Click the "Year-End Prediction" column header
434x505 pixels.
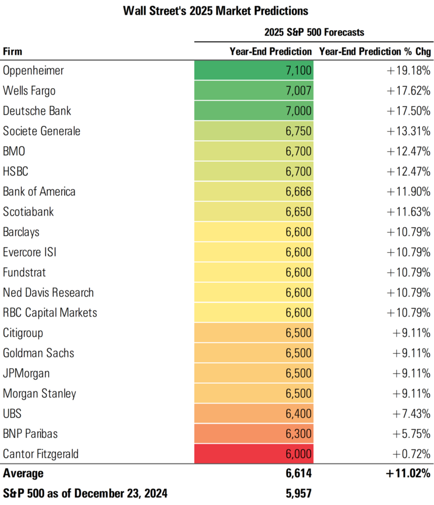coord(271,52)
